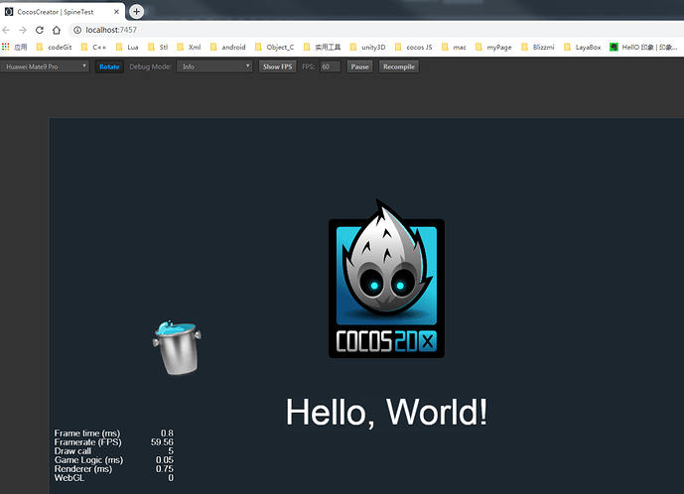Click the localhost:7457 address bar
Viewport: 684px width, 494px height.
[x=375, y=30]
